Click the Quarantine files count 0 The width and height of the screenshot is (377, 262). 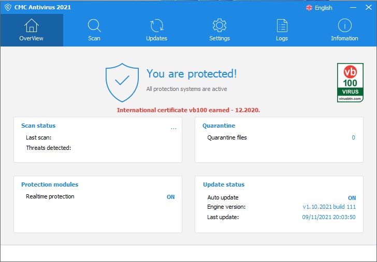coord(353,137)
